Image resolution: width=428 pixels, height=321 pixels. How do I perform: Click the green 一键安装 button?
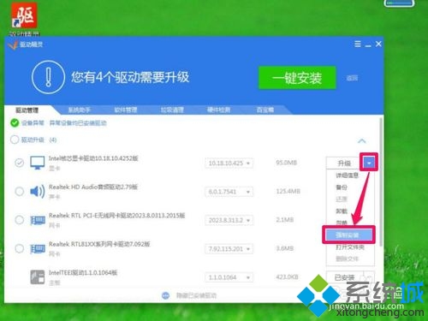297,78
